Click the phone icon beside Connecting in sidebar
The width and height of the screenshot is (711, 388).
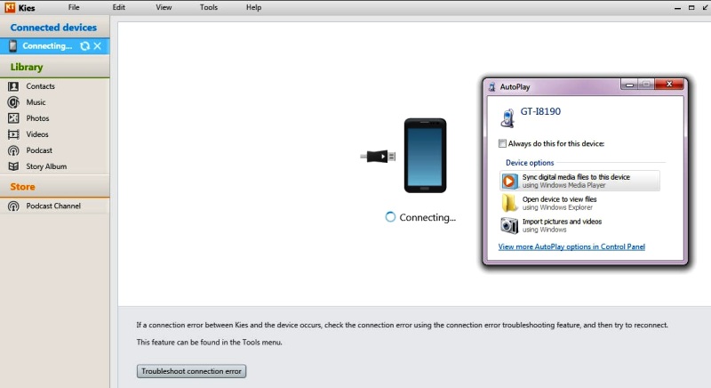[x=12, y=46]
